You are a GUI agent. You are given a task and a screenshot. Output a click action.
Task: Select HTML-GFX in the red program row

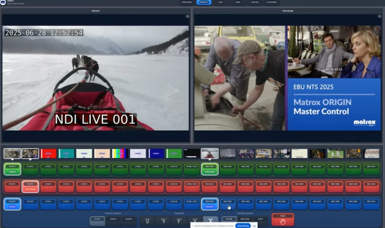coord(192,187)
